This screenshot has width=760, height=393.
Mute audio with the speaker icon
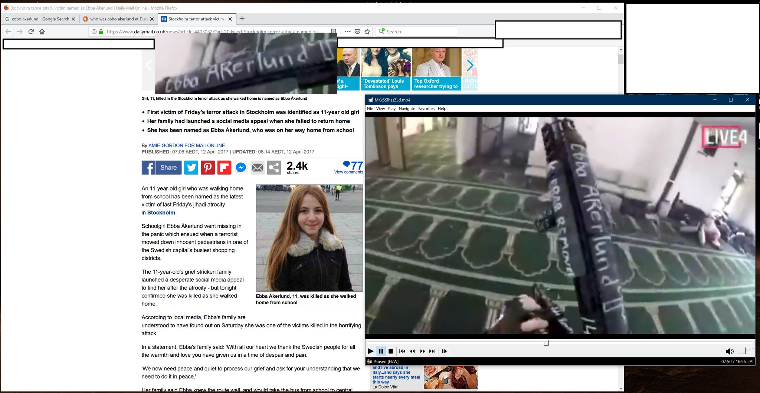(x=730, y=351)
